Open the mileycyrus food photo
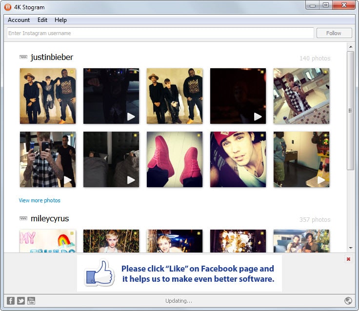359x311 pixels. tap(238, 241)
